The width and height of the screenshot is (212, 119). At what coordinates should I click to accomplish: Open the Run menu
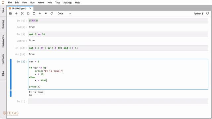pos(32,2)
